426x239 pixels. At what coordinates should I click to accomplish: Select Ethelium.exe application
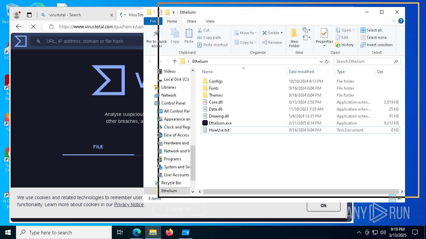[x=220, y=123]
